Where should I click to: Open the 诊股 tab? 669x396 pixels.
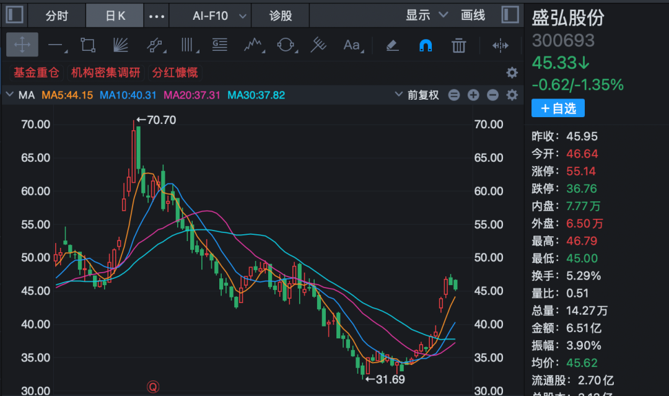point(281,15)
